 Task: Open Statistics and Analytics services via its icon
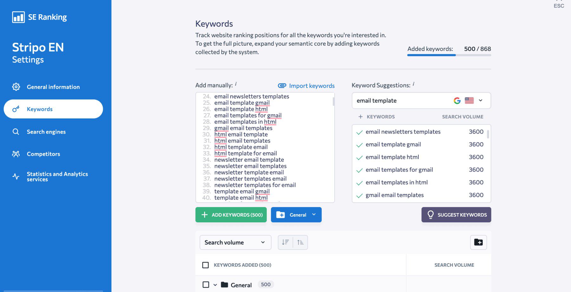click(16, 177)
